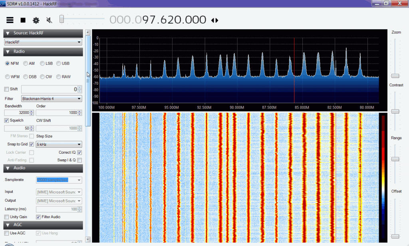The width and height of the screenshot is (409, 246).
Task: Enable Use AGC
Action: [x=7, y=233]
